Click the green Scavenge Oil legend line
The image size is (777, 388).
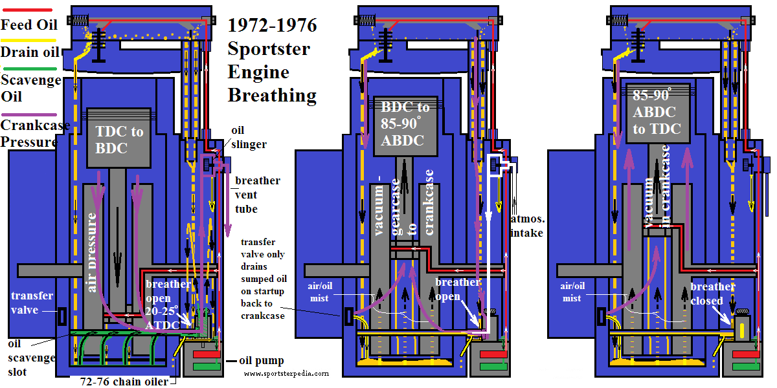click(x=28, y=69)
